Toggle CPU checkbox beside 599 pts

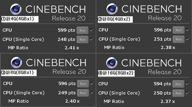point(92,30)
